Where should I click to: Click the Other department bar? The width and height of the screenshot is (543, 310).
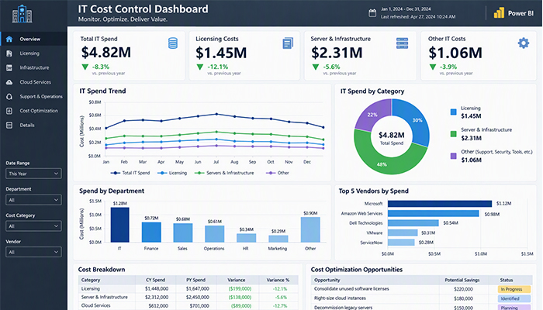[x=310, y=229]
